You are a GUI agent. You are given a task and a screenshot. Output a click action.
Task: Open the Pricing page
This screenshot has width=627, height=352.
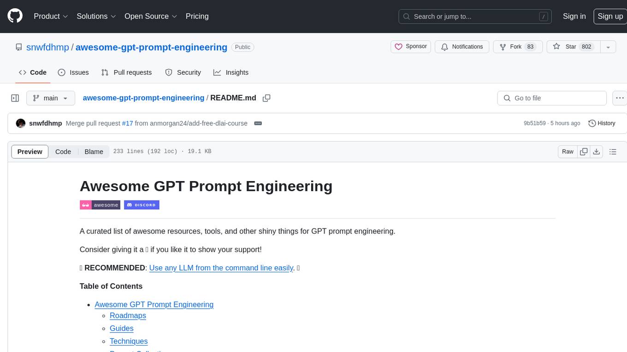coord(197,16)
